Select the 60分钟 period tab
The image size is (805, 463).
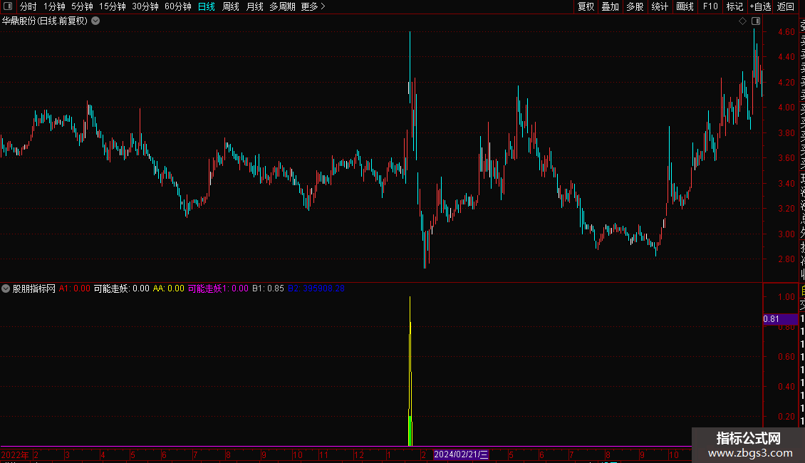(x=177, y=6)
